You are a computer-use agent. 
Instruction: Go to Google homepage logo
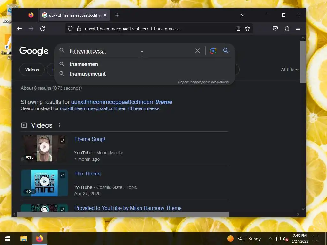click(34, 51)
